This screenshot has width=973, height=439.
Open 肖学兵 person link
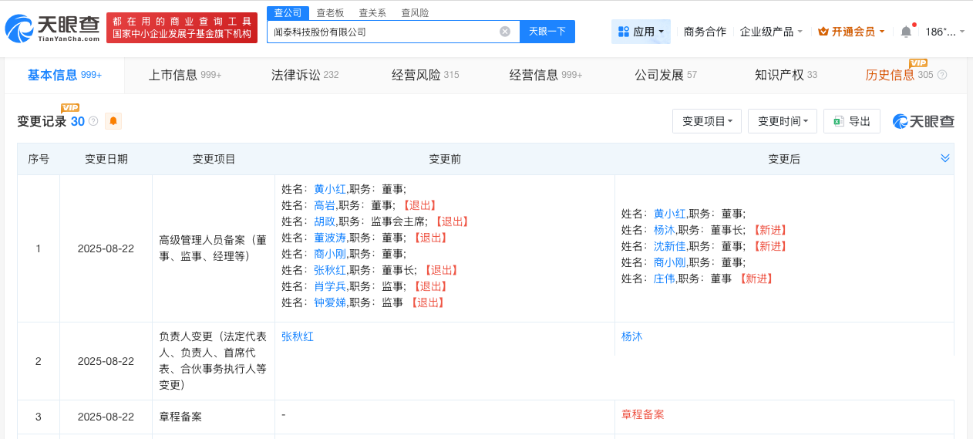(330, 286)
